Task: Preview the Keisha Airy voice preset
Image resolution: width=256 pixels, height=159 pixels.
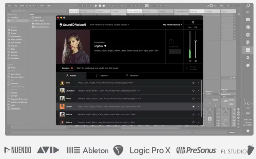Action: (198, 122)
